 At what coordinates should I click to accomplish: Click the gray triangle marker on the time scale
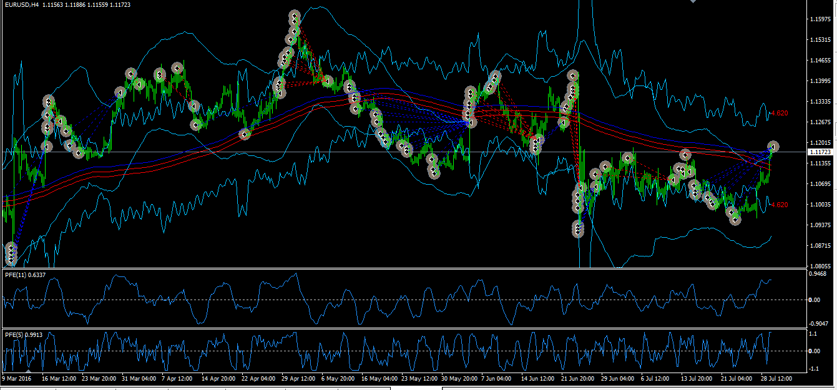coord(28,372)
